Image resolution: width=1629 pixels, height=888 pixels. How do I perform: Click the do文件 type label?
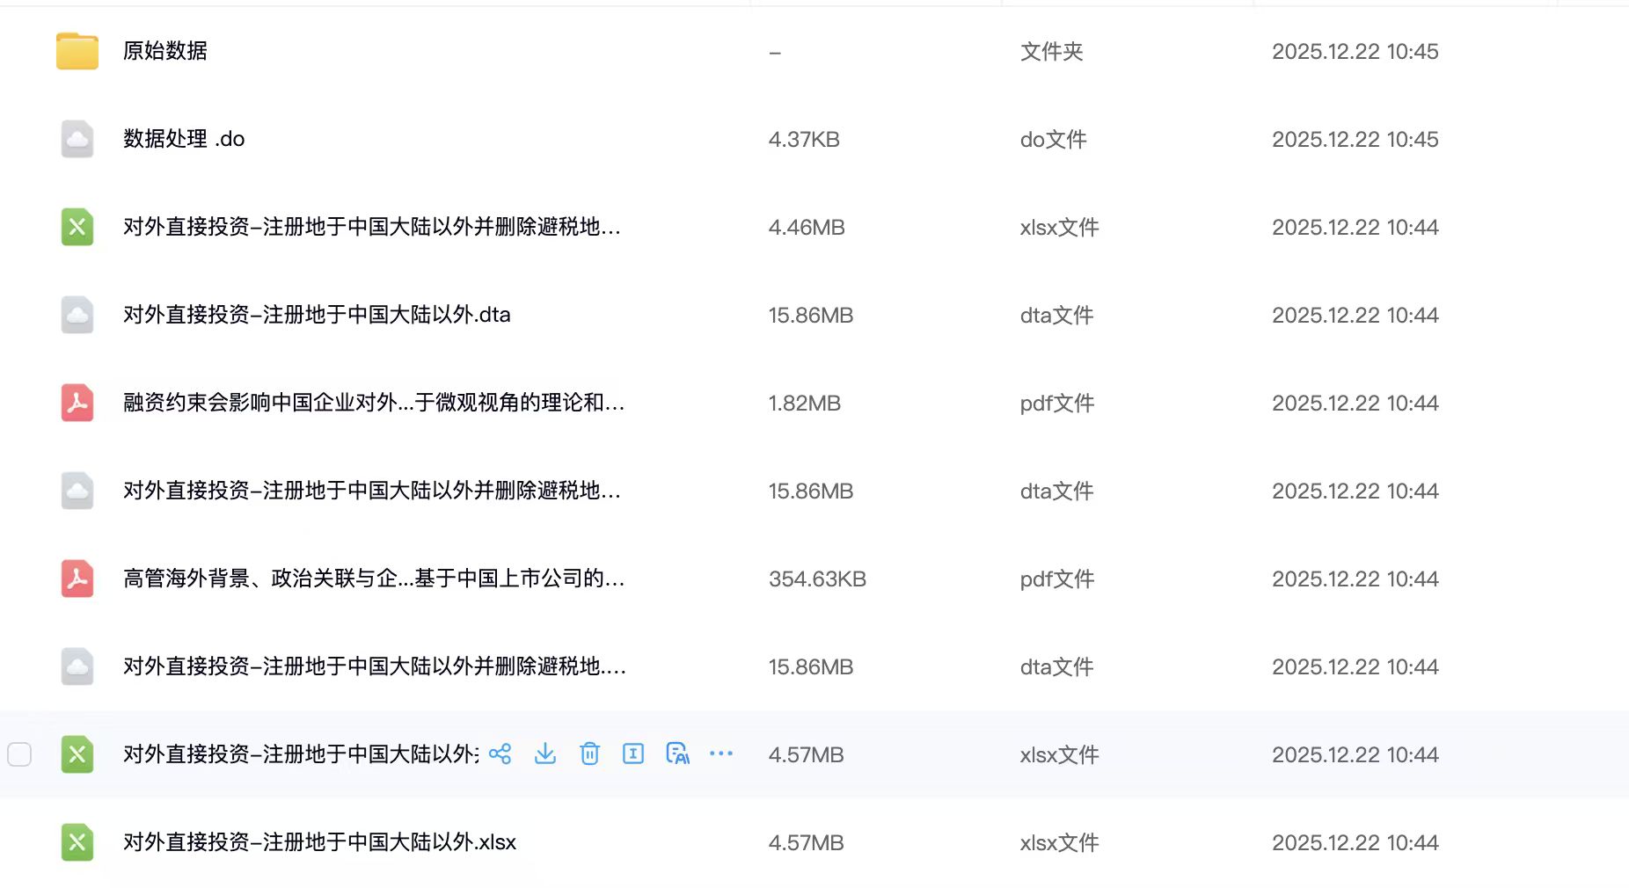[1054, 140]
